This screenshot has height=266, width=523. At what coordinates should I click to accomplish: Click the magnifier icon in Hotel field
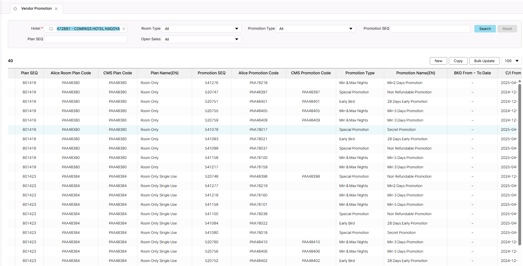51,29
